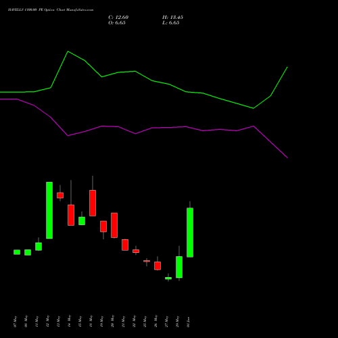Select the 01 Jun date label
This screenshot has width=338, height=338.
[188, 322]
